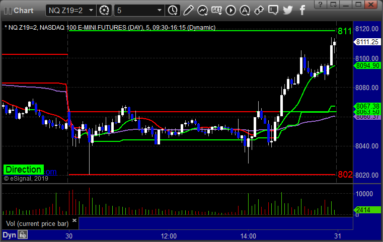
Task: Click the trade order arrows icon
Action: 259,11
